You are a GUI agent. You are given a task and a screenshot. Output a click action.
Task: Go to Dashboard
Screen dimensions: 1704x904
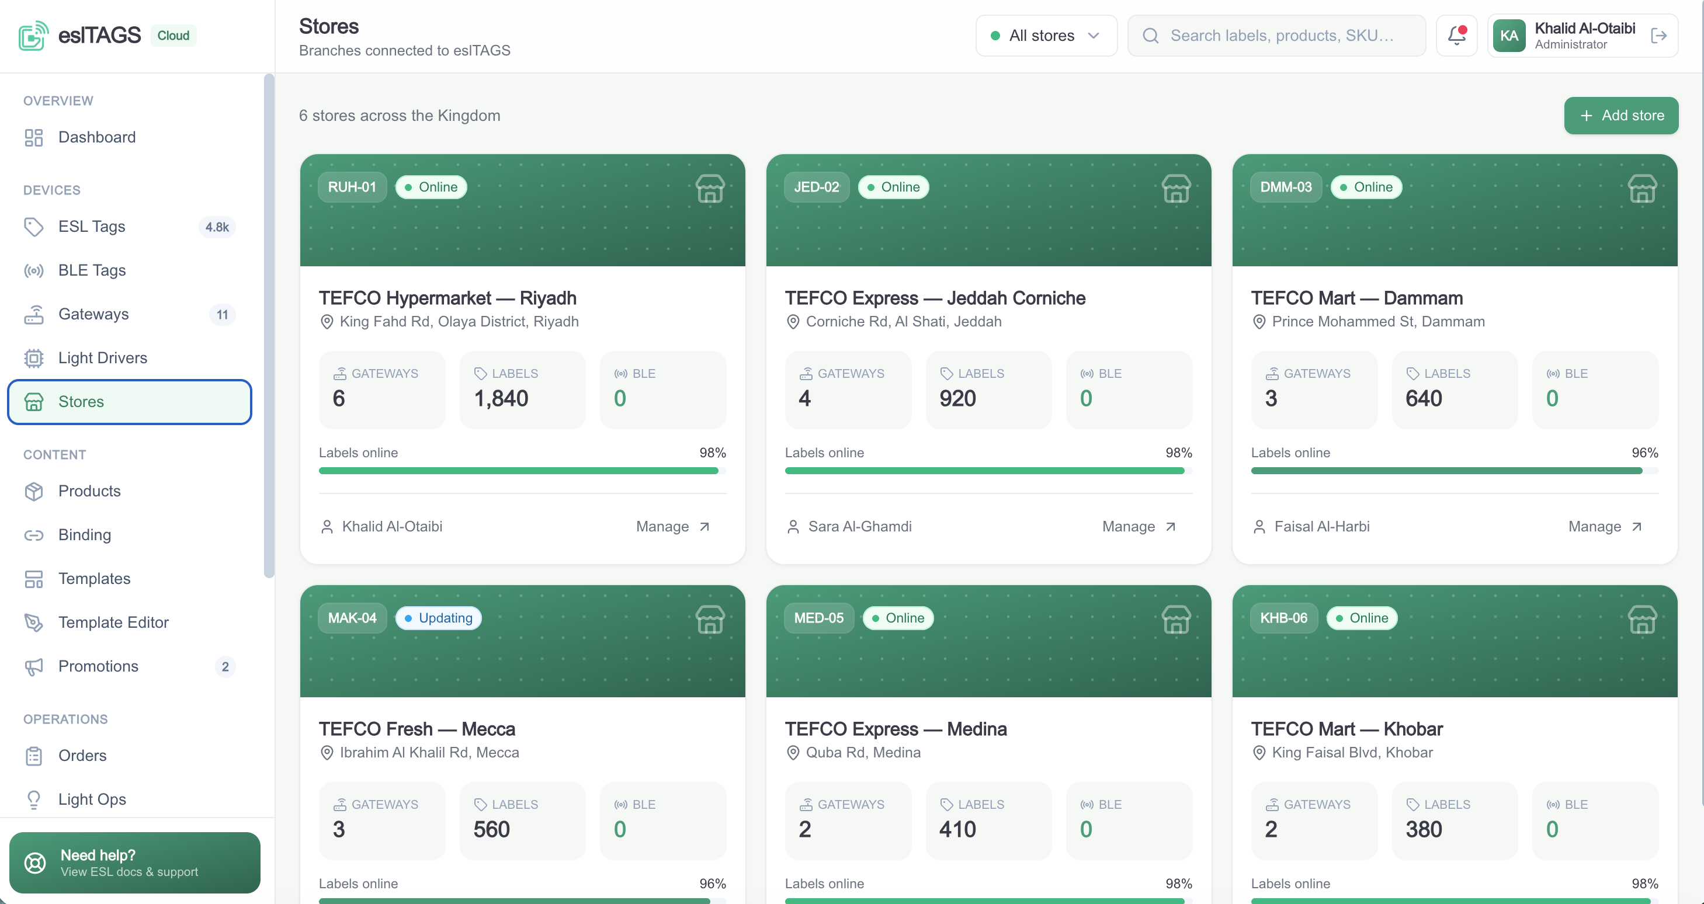pos(130,138)
